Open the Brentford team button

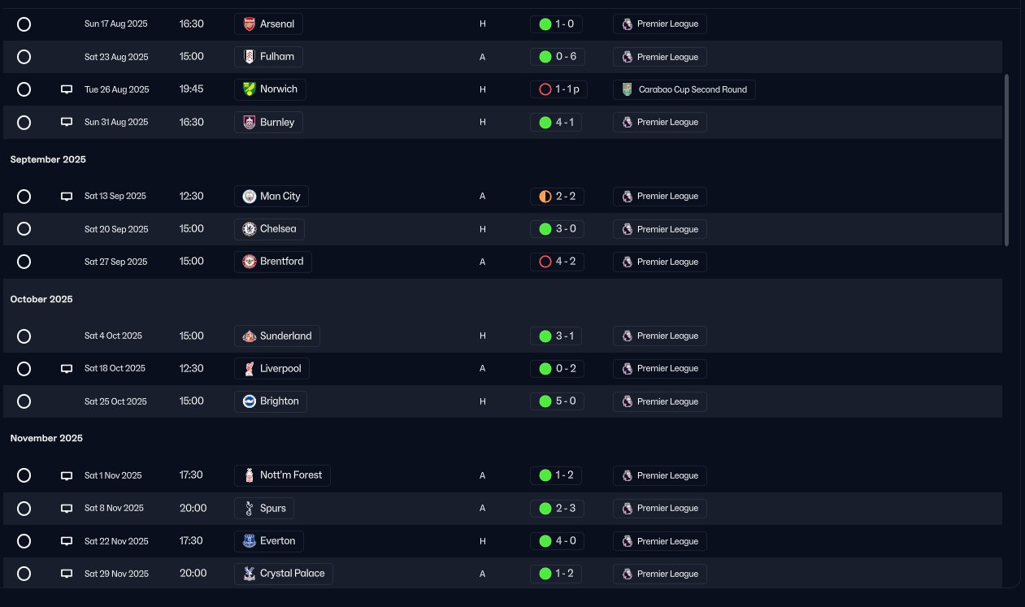273,262
